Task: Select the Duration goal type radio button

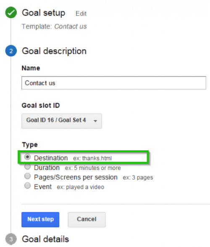Action: [27, 167]
